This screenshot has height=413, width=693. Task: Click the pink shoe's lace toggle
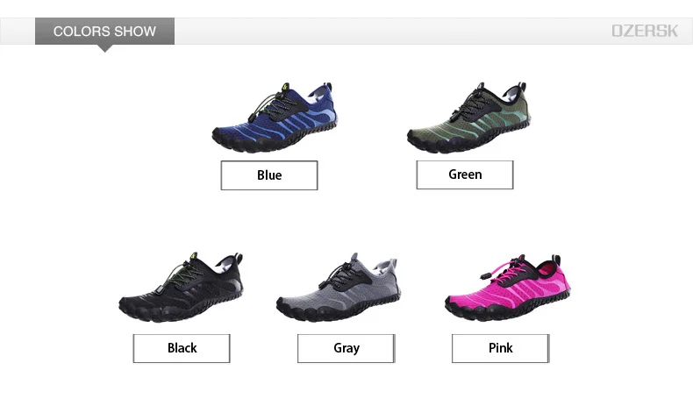(485, 276)
